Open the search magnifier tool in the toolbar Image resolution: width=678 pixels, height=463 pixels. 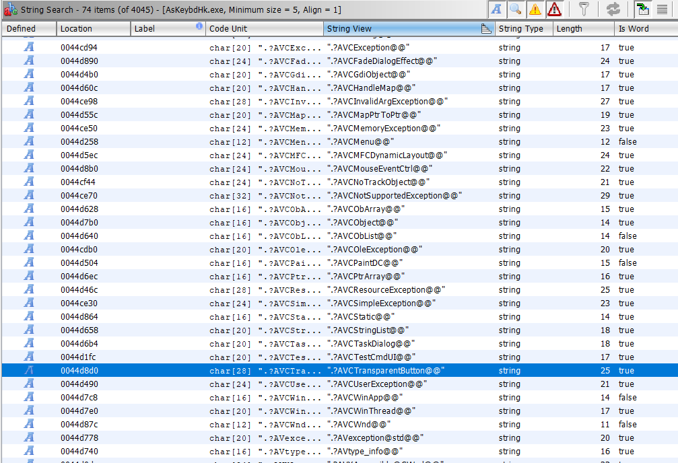coord(514,9)
